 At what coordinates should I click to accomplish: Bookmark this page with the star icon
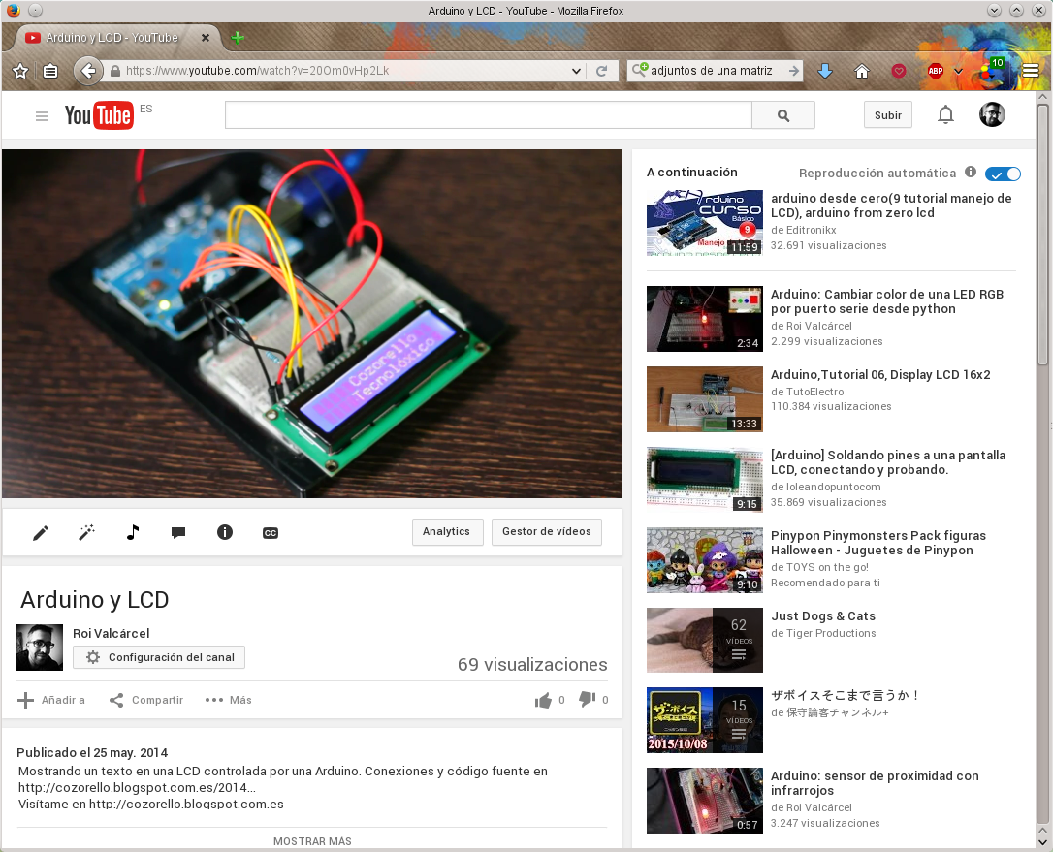pyautogui.click(x=20, y=71)
